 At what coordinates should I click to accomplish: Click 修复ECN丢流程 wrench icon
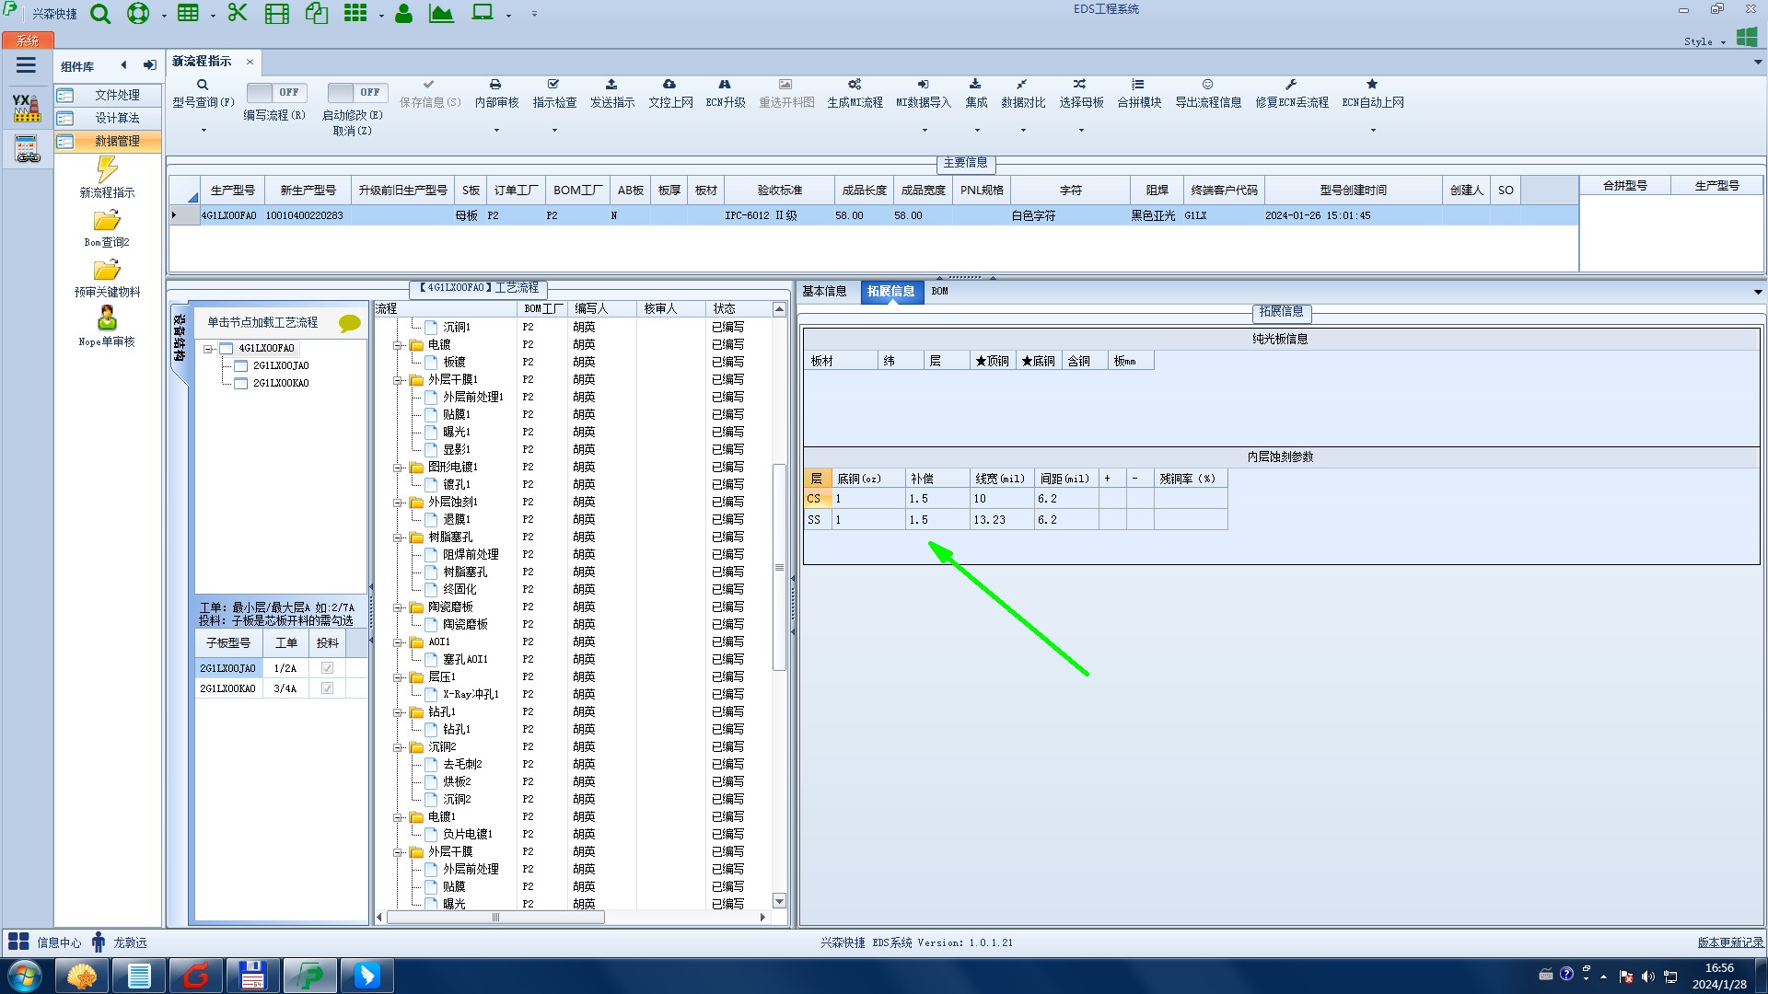click(x=1291, y=85)
